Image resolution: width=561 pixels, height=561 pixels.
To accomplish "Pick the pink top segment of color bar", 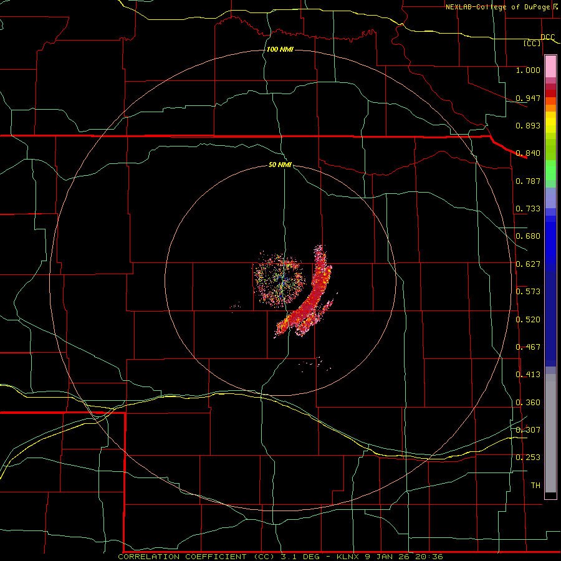I will click(550, 67).
